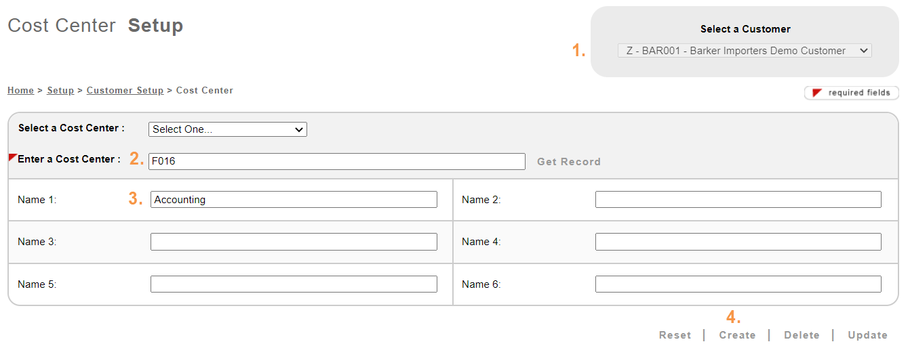The height and width of the screenshot is (344, 910).
Task: Focus the Name 2 text box
Action: click(x=738, y=200)
